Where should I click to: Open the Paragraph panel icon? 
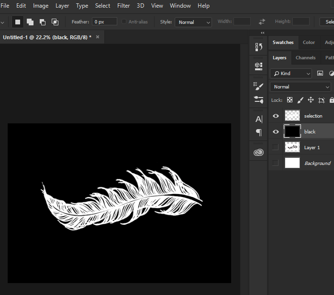258,132
